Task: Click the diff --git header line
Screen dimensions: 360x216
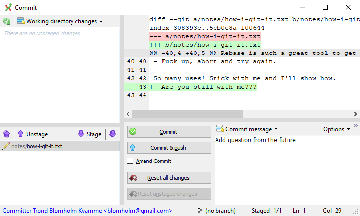Action: coord(254,19)
